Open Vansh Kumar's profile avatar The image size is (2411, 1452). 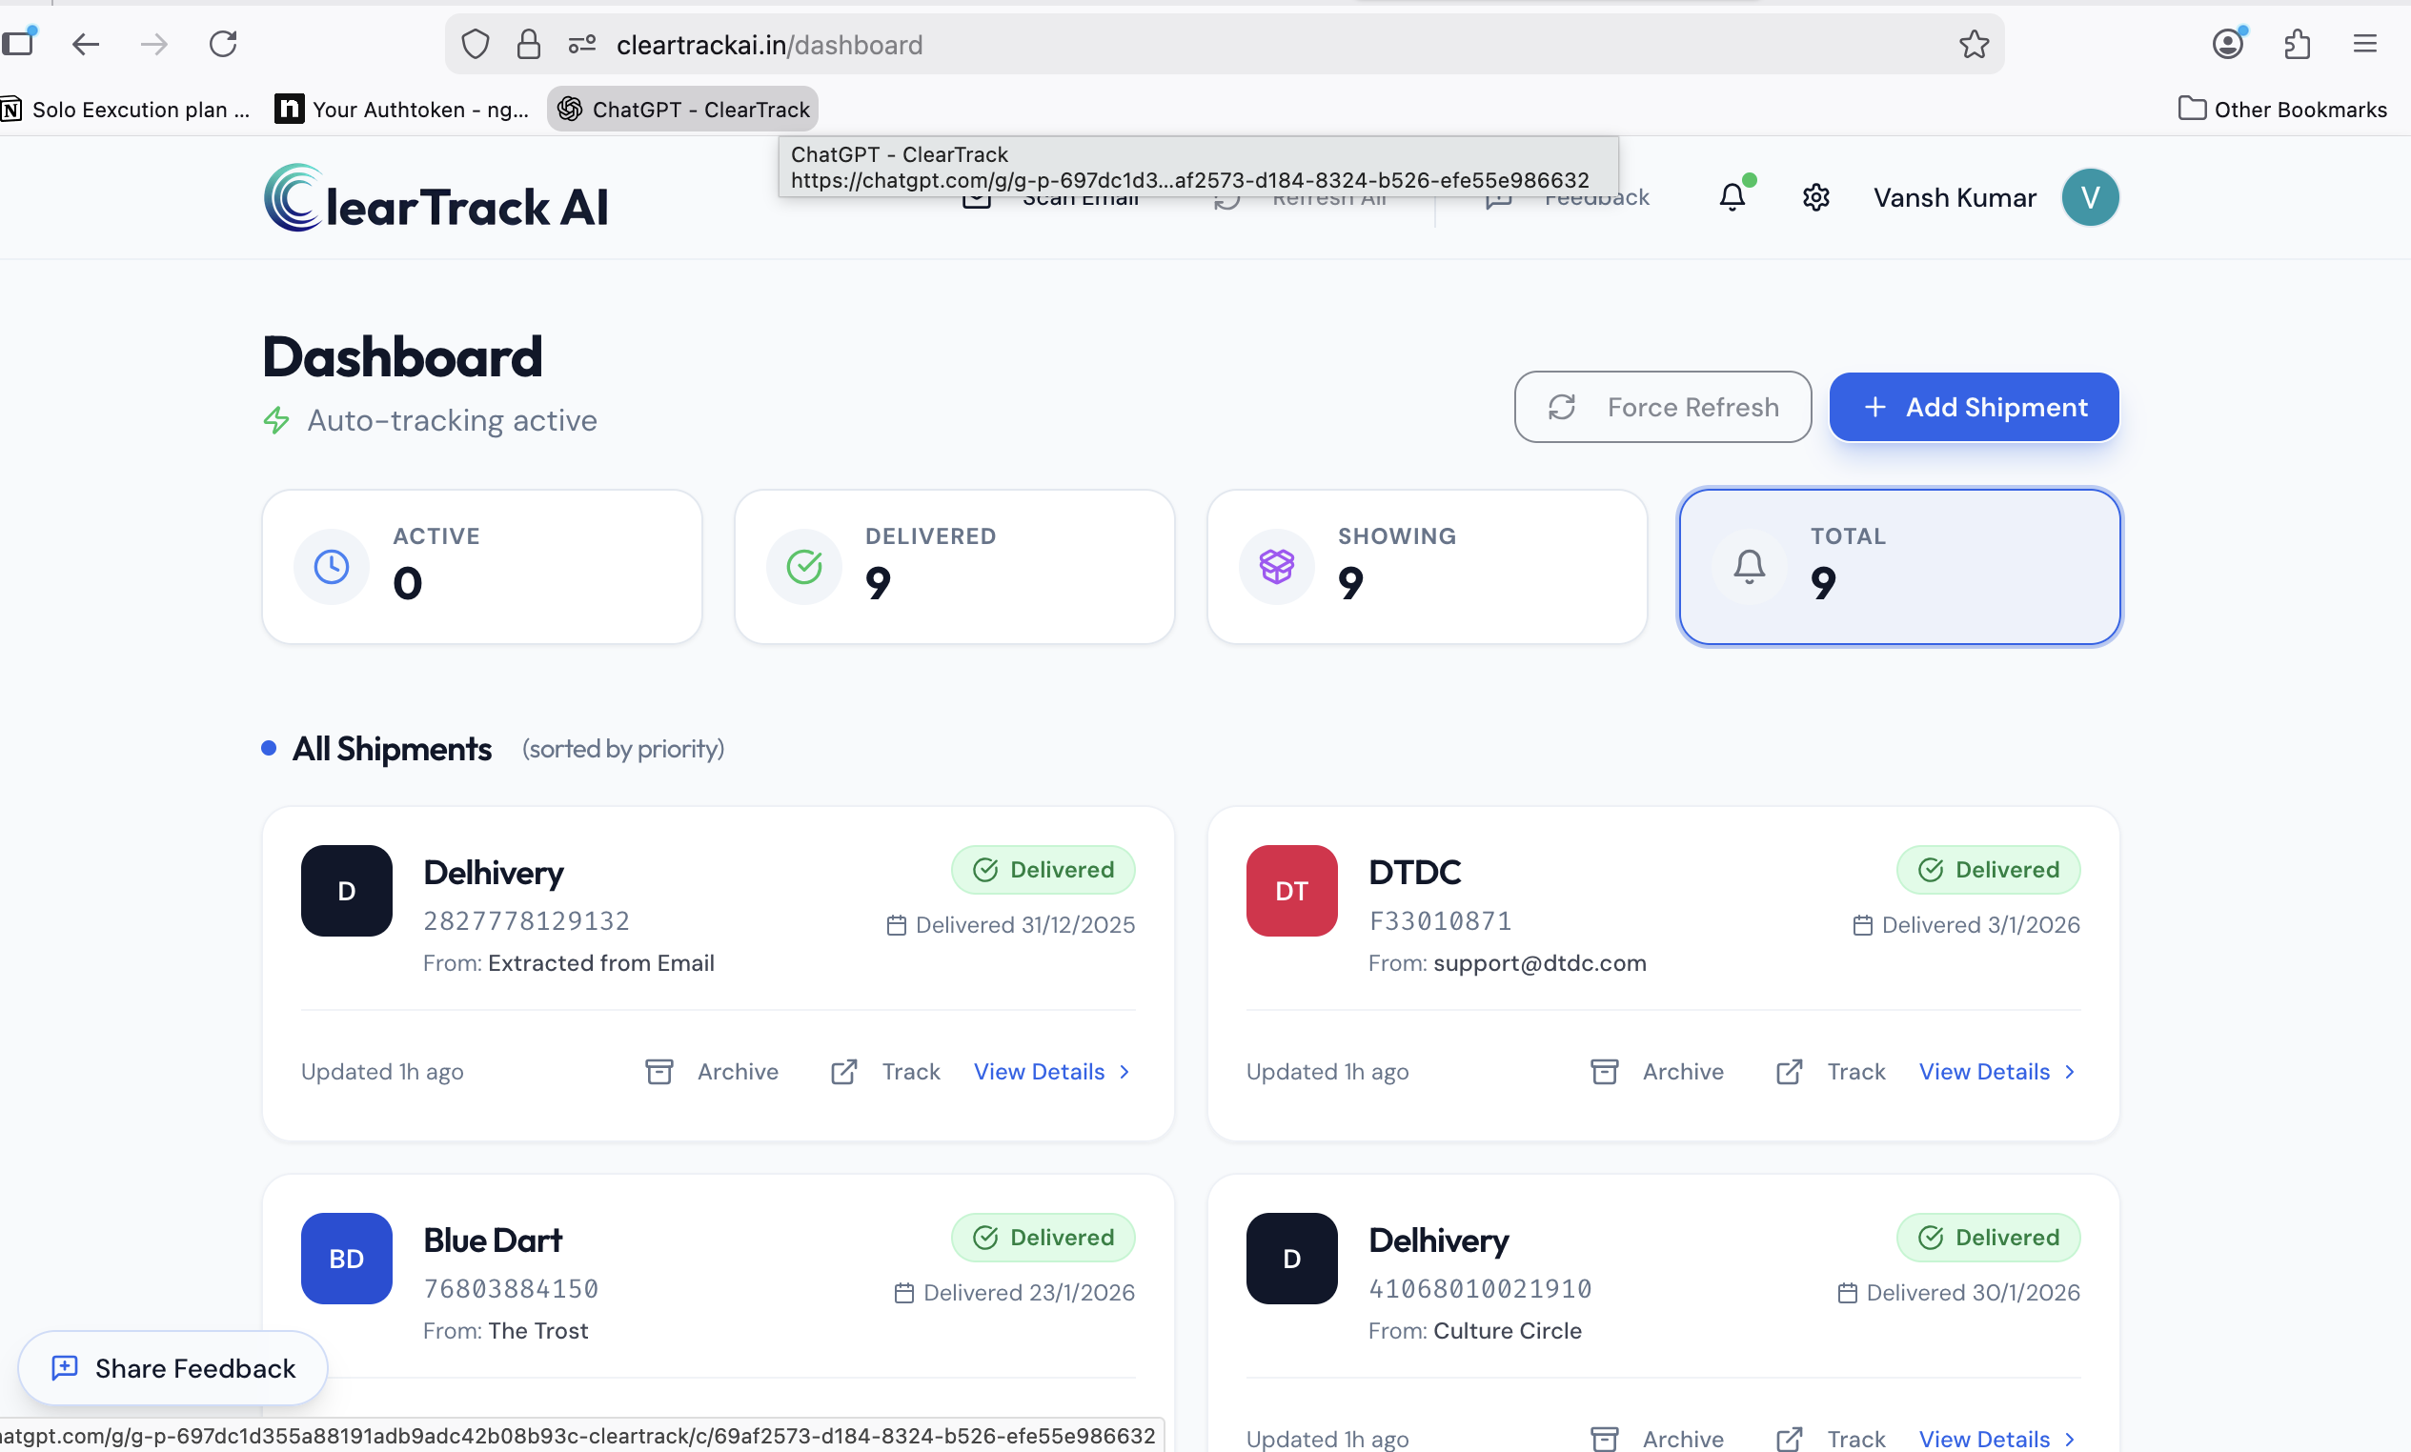click(2090, 196)
